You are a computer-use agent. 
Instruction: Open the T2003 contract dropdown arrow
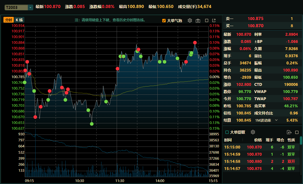[x=30, y=7]
